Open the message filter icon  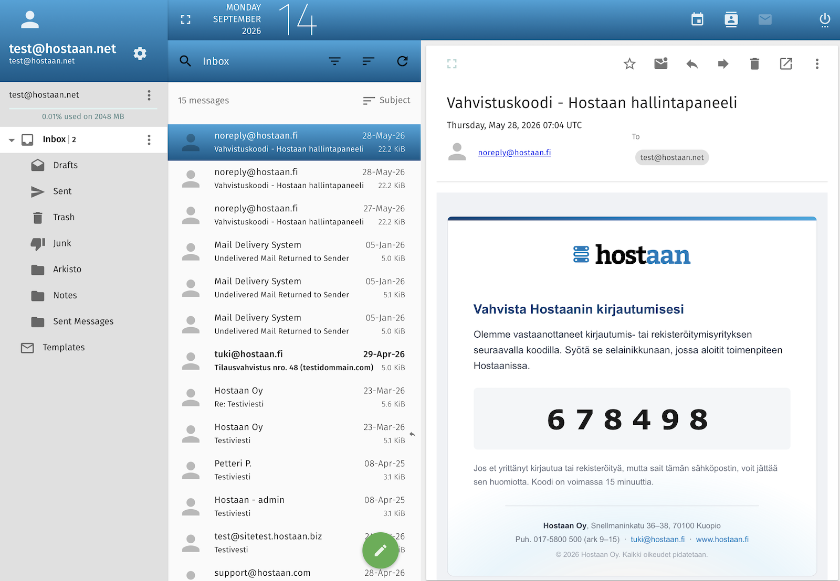334,61
